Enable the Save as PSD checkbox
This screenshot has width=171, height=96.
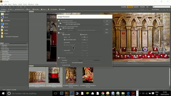tap(63, 42)
